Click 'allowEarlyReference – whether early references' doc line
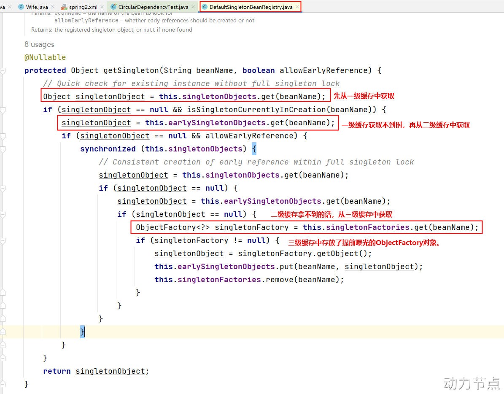504x394 pixels. [x=154, y=21]
